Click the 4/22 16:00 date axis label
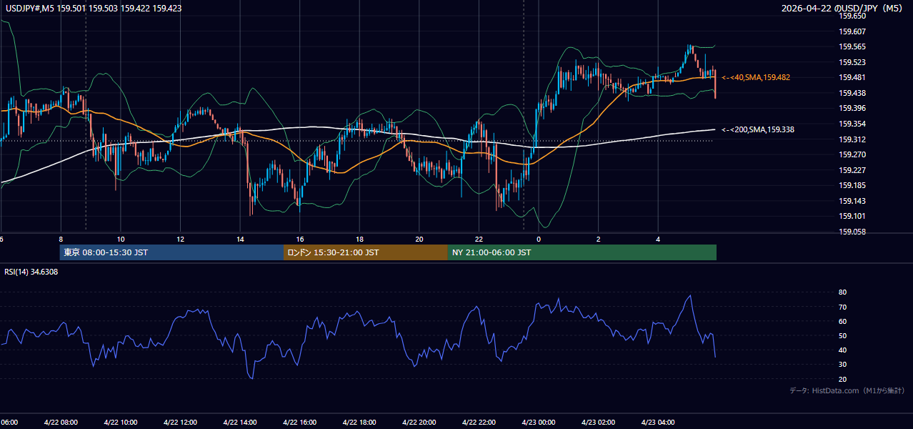913x429 pixels. (x=299, y=423)
